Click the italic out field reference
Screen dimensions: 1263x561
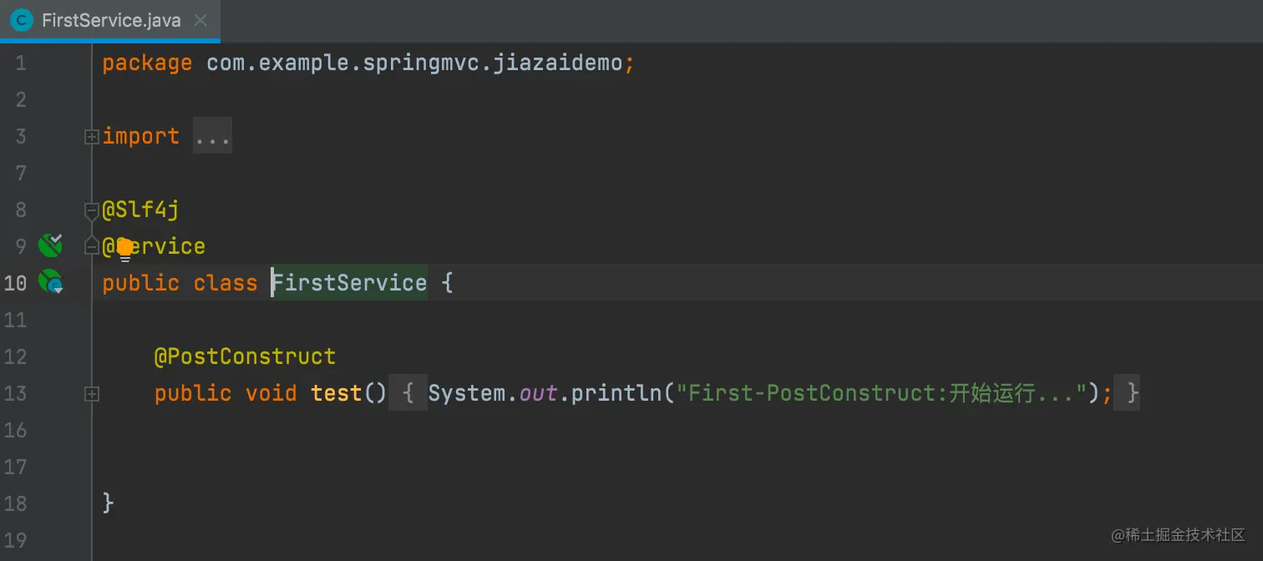(x=538, y=392)
